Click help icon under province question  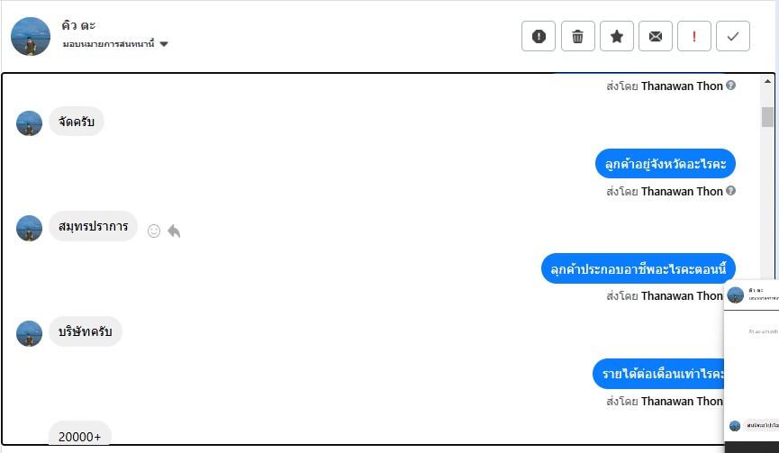[731, 191]
